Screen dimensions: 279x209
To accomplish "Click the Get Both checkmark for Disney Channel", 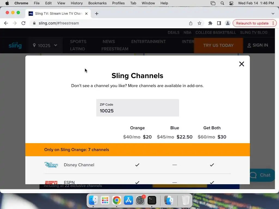I will (212, 165).
